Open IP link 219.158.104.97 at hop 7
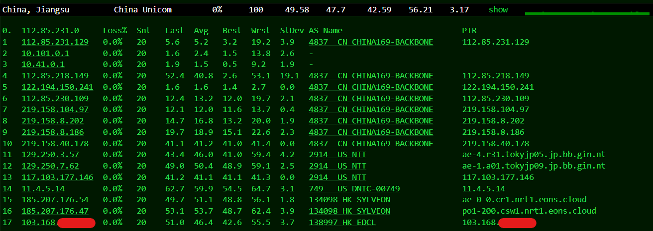 (x=55, y=110)
